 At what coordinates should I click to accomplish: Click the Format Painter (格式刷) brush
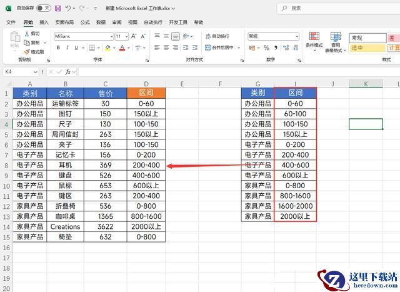tap(34, 51)
